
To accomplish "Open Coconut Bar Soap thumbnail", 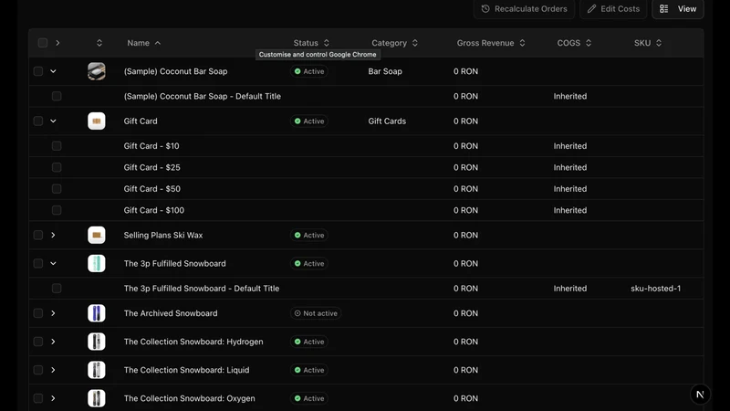I will [x=97, y=71].
